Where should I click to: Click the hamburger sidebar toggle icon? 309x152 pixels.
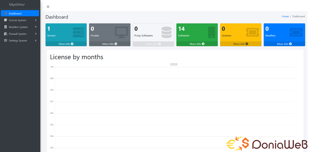48,7
